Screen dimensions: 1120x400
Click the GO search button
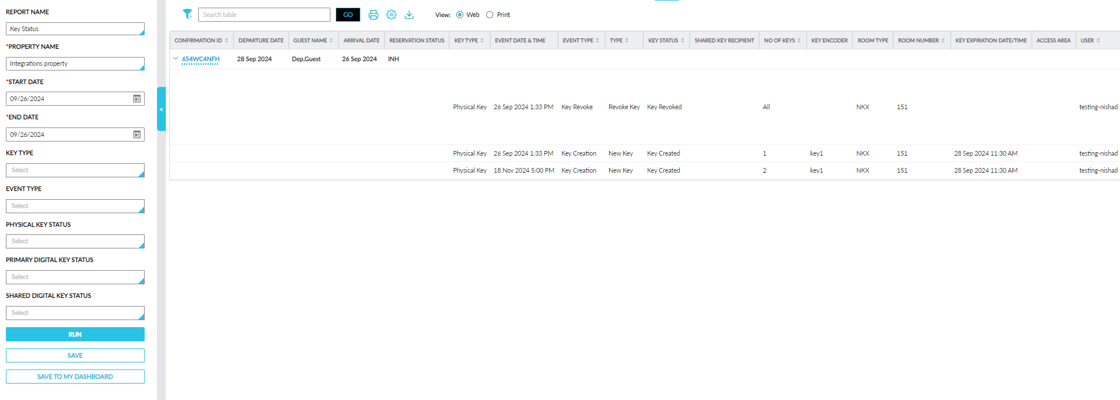pos(348,15)
